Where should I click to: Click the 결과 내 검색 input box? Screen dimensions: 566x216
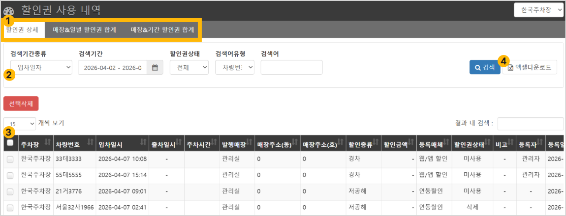pos(530,124)
